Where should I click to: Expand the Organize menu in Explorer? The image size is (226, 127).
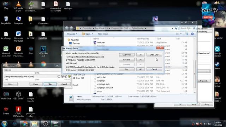(x=72, y=34)
